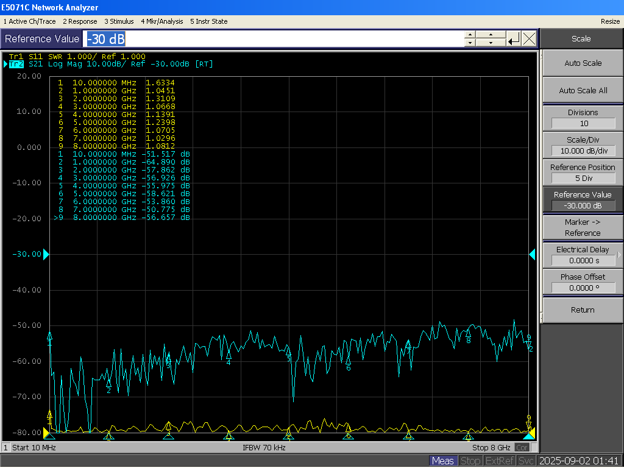
Task: Click the X icon to close the entry bar
Action: coord(530,39)
